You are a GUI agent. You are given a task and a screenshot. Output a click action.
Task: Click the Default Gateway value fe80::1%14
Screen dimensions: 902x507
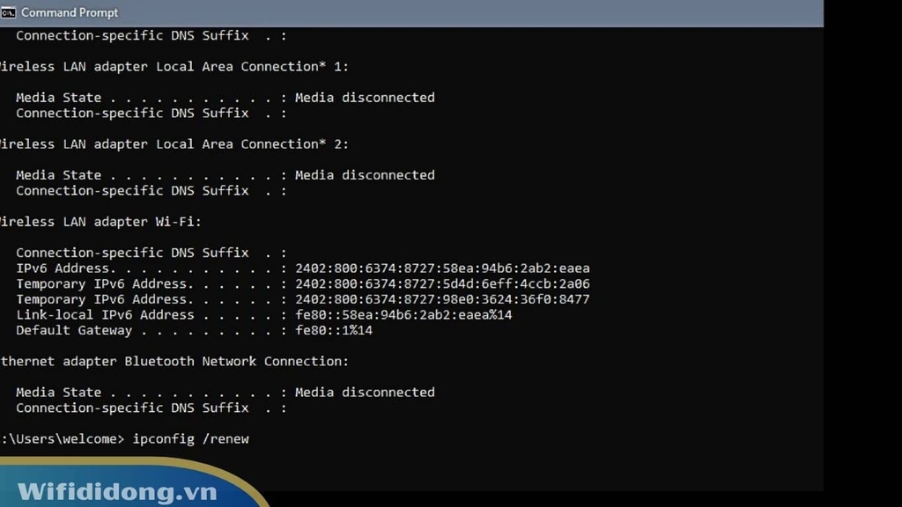pyautogui.click(x=334, y=331)
